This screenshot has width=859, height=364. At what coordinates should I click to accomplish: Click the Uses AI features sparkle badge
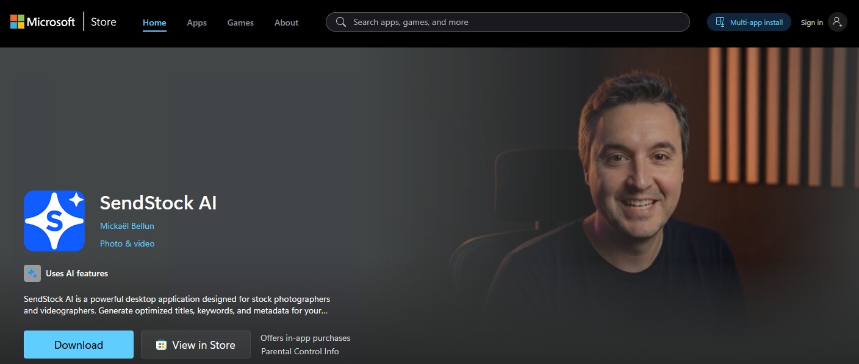[32, 273]
